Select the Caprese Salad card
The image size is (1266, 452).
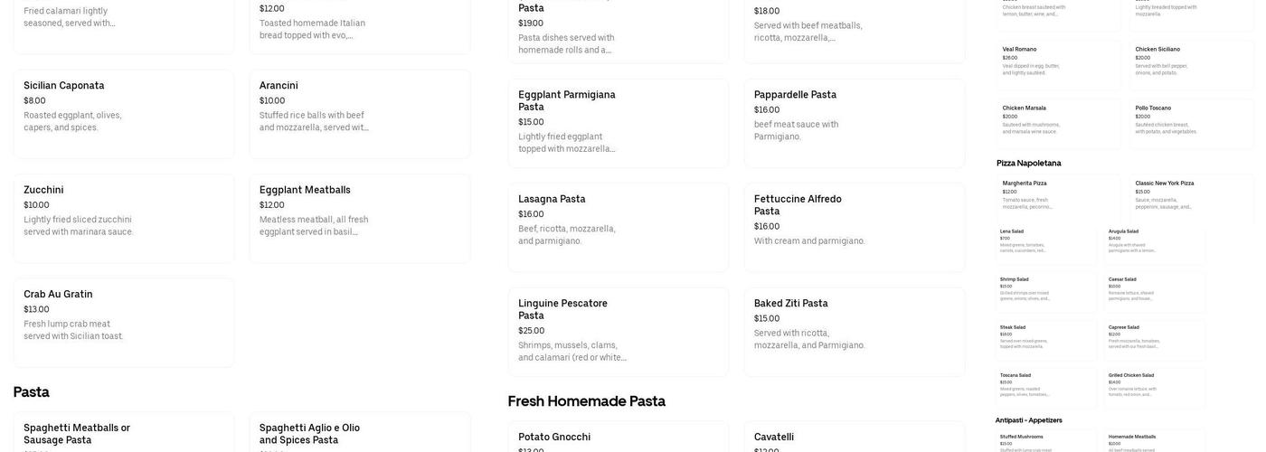click(1155, 339)
